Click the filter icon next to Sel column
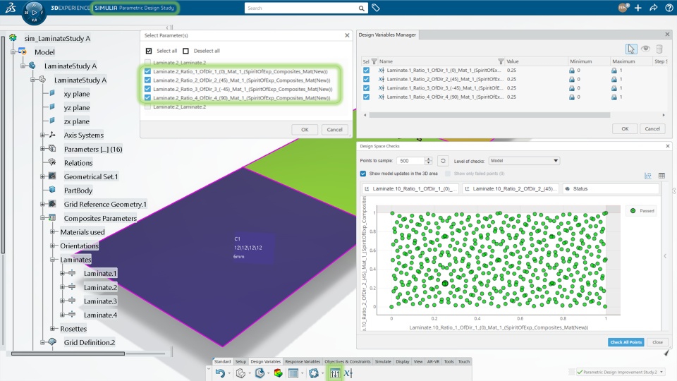 [x=374, y=61]
